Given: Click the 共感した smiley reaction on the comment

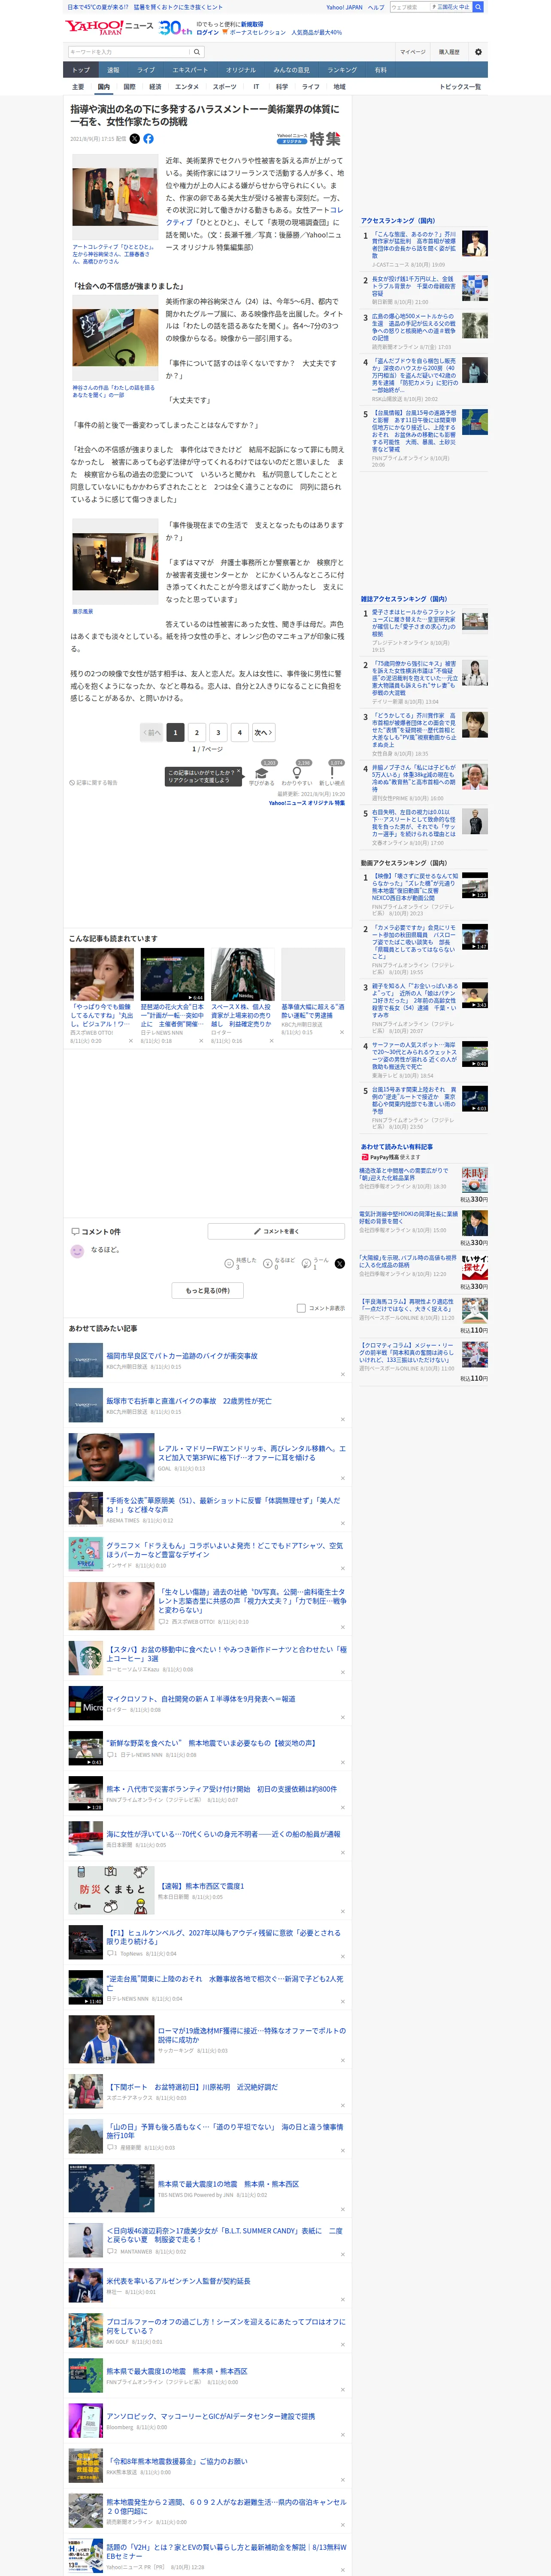Looking at the screenshot, I should (x=229, y=1263).
